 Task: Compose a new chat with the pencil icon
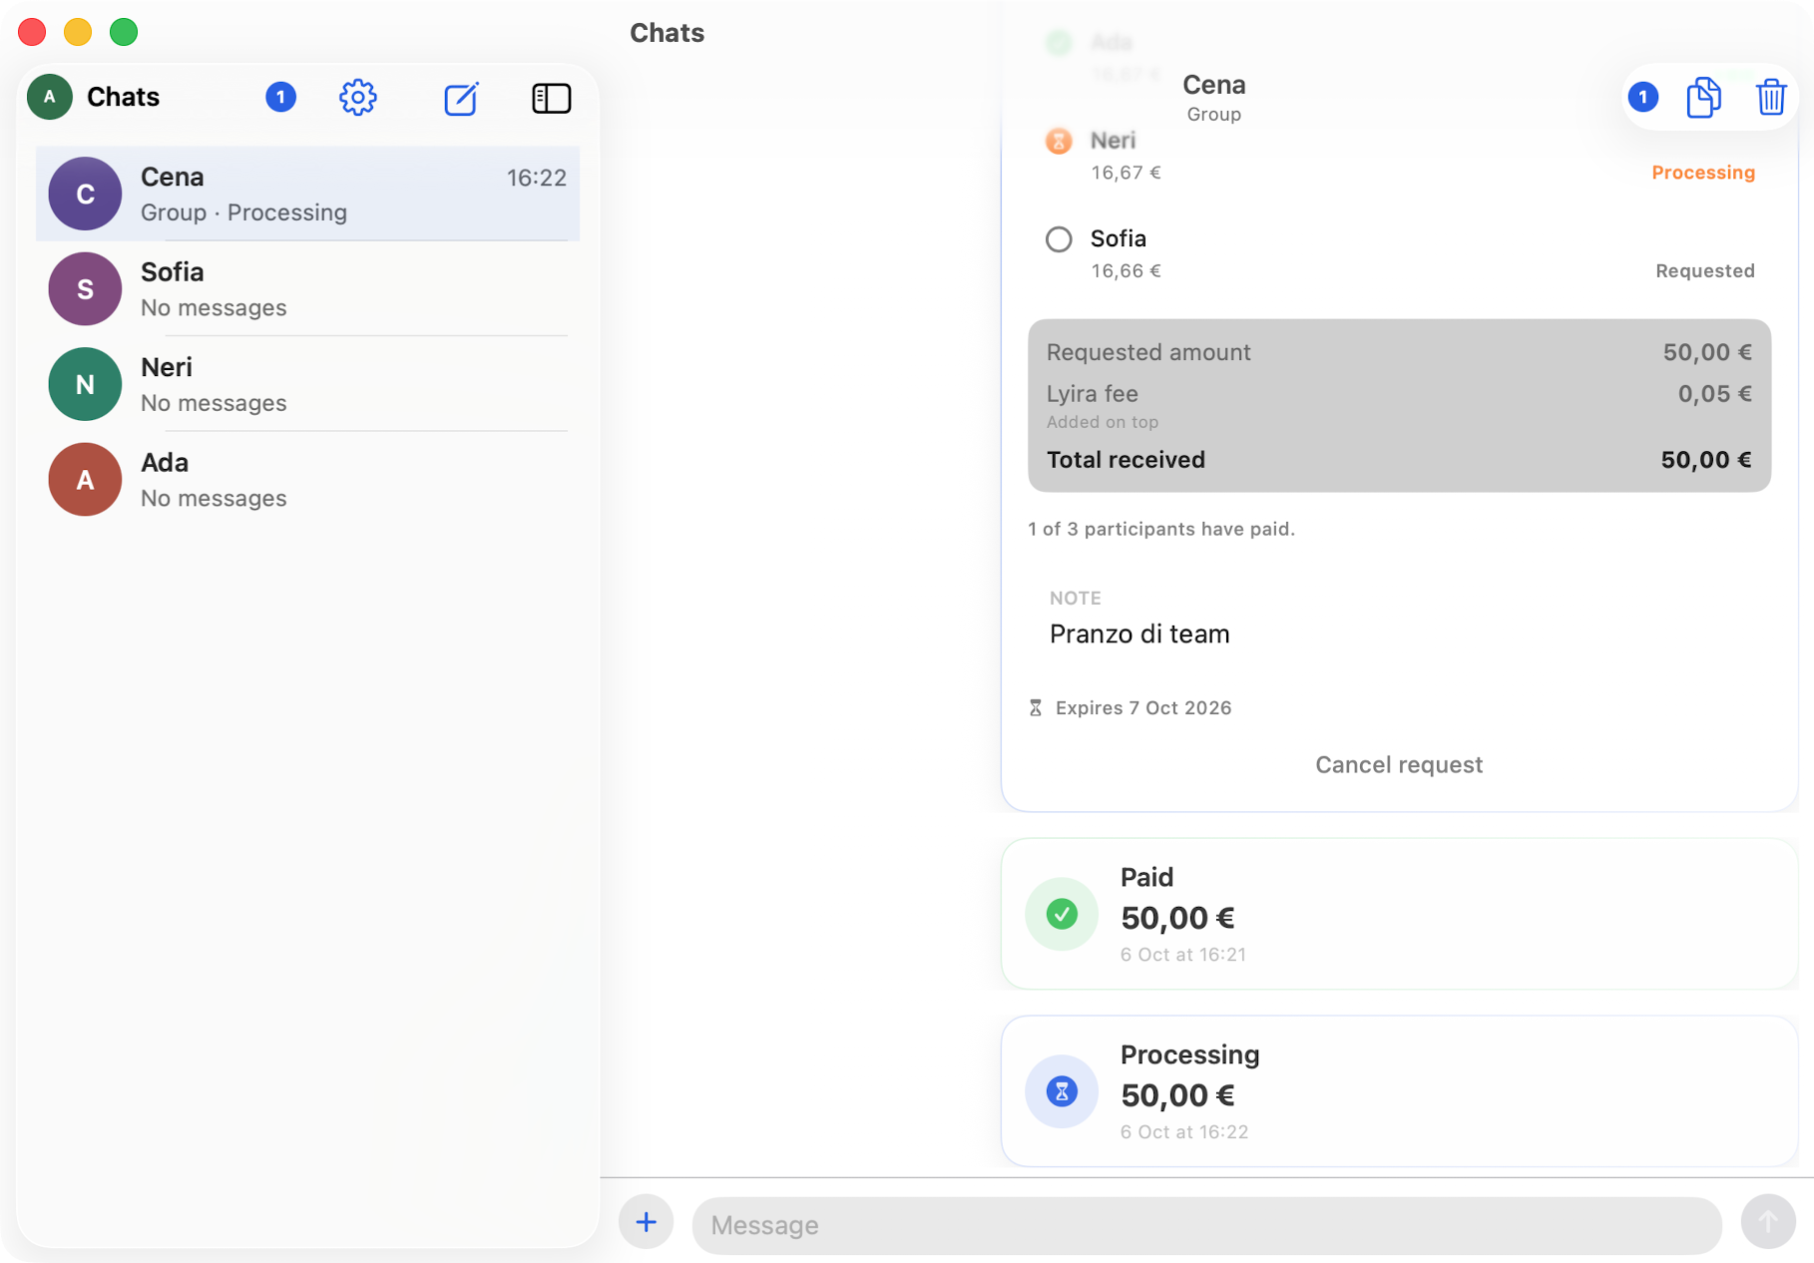461,98
